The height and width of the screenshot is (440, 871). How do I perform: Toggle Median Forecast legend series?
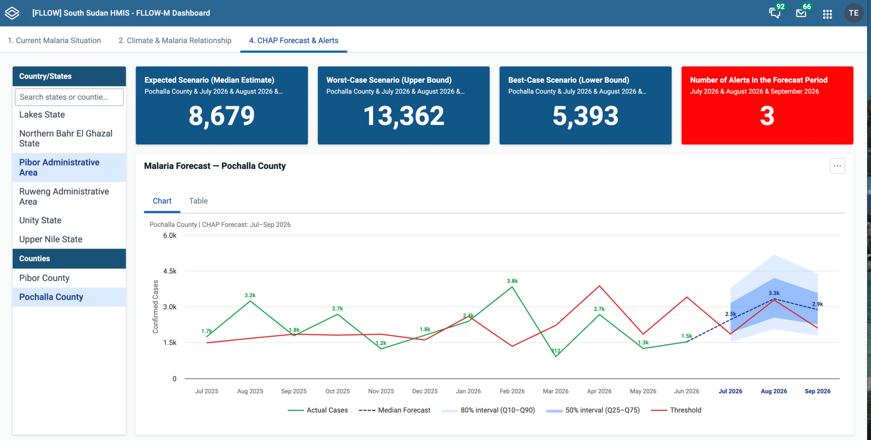(x=394, y=410)
